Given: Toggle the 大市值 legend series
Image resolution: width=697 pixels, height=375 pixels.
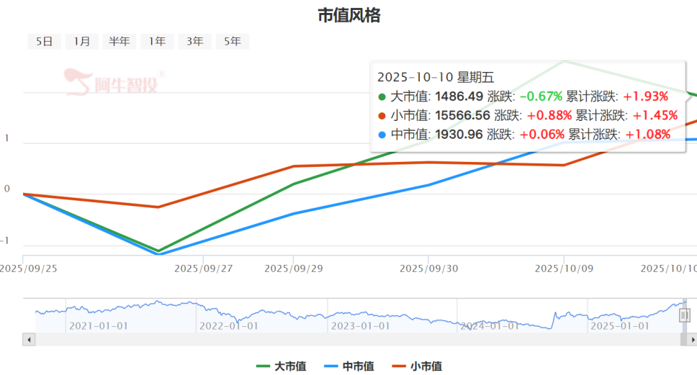Looking at the screenshot, I should click(x=290, y=366).
